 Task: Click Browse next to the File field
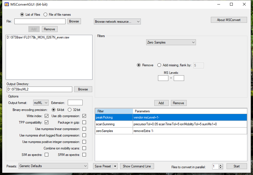coord(74,21)
